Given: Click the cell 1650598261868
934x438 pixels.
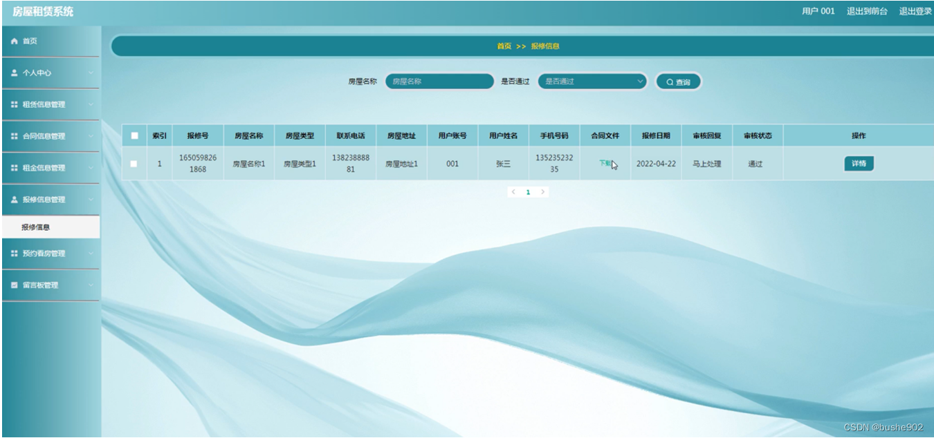Looking at the screenshot, I should [x=198, y=164].
